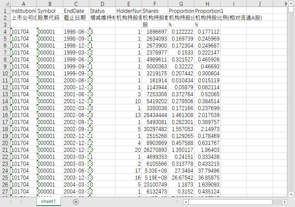This screenshot has width=295, height=207.
Task: Select Proportion value 0.282301
Action: point(181,122)
